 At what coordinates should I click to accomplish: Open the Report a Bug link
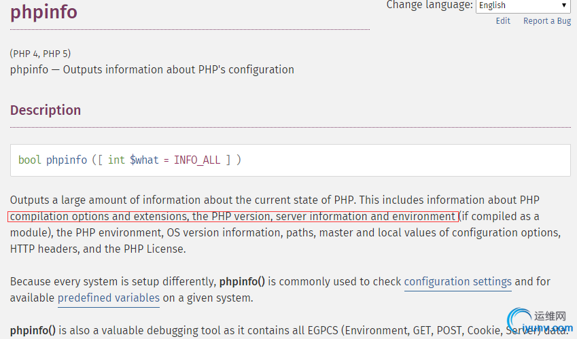[x=547, y=21]
